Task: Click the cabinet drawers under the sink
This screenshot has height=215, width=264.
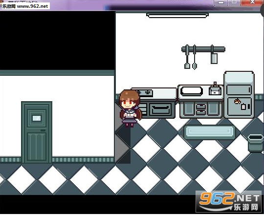Action: 201,109
